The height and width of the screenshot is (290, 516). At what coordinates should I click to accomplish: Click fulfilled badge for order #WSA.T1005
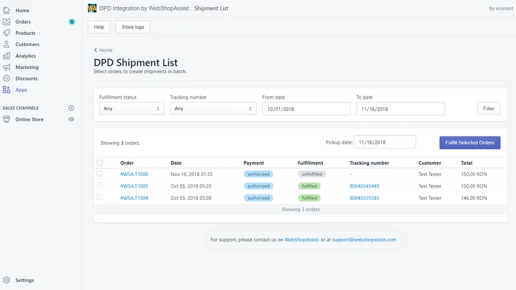(x=310, y=186)
